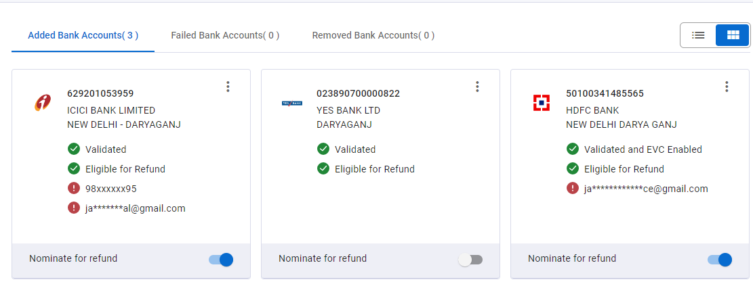The width and height of the screenshot is (753, 282).
Task: Open the Failed Bank Accounts tab
Action: [x=225, y=35]
